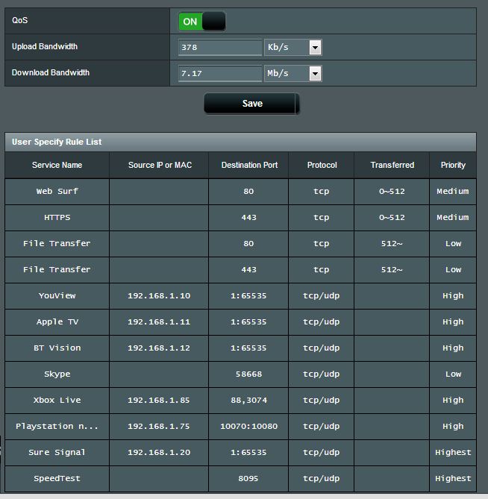The image size is (488, 499).
Task: Open the Upload Bandwidth Kb/s unit dropdown
Action: click(293, 47)
